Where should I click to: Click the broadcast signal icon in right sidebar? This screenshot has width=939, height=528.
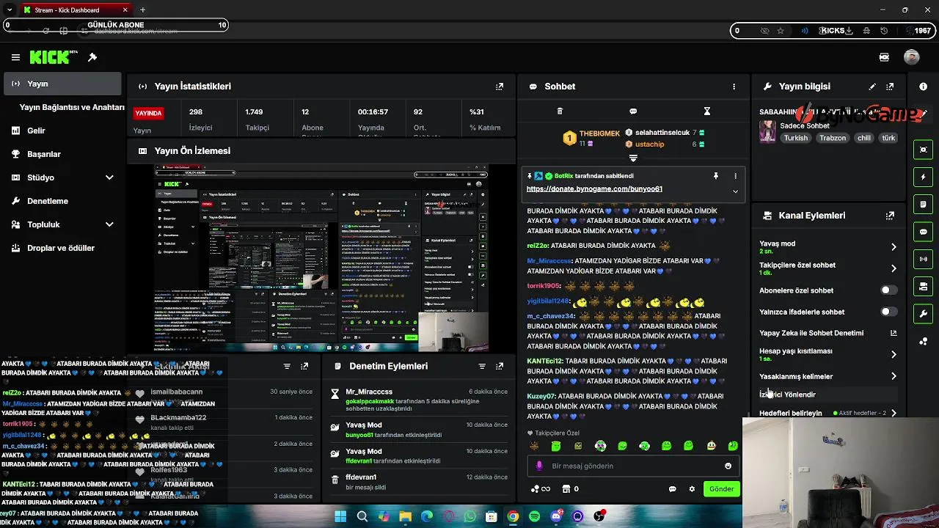(923, 259)
